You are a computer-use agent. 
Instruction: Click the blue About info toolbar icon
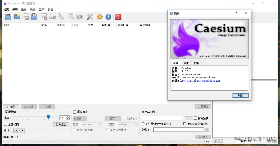click(x=108, y=17)
